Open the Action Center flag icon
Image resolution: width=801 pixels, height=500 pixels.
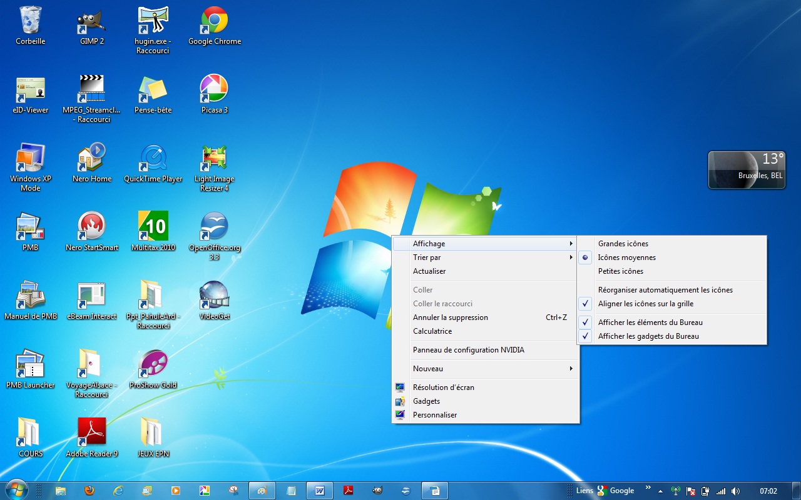pyautogui.click(x=691, y=491)
